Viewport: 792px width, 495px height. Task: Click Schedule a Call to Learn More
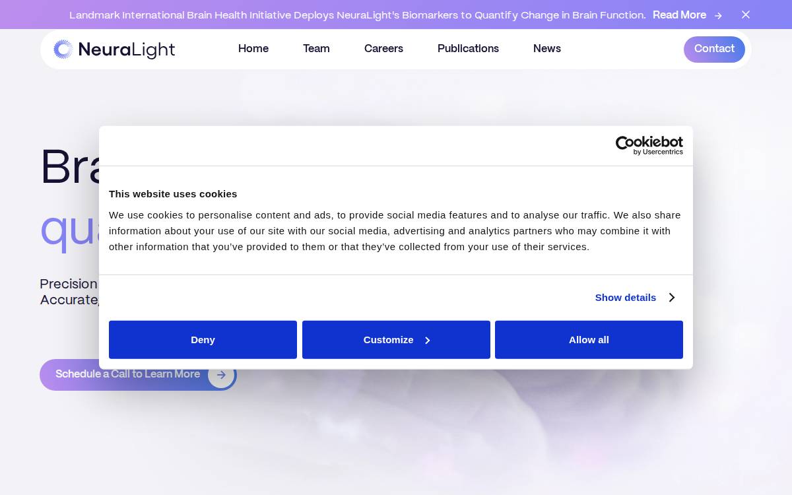coord(138,375)
